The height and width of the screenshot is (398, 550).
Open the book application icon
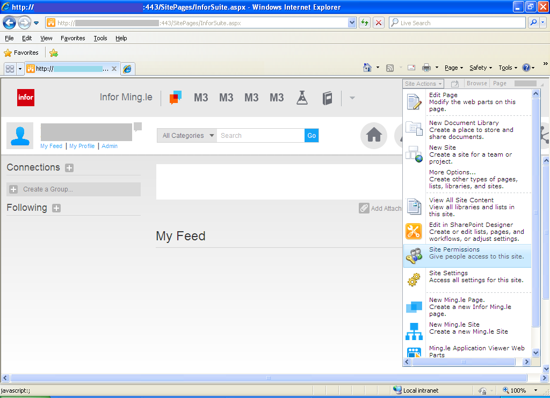[327, 98]
